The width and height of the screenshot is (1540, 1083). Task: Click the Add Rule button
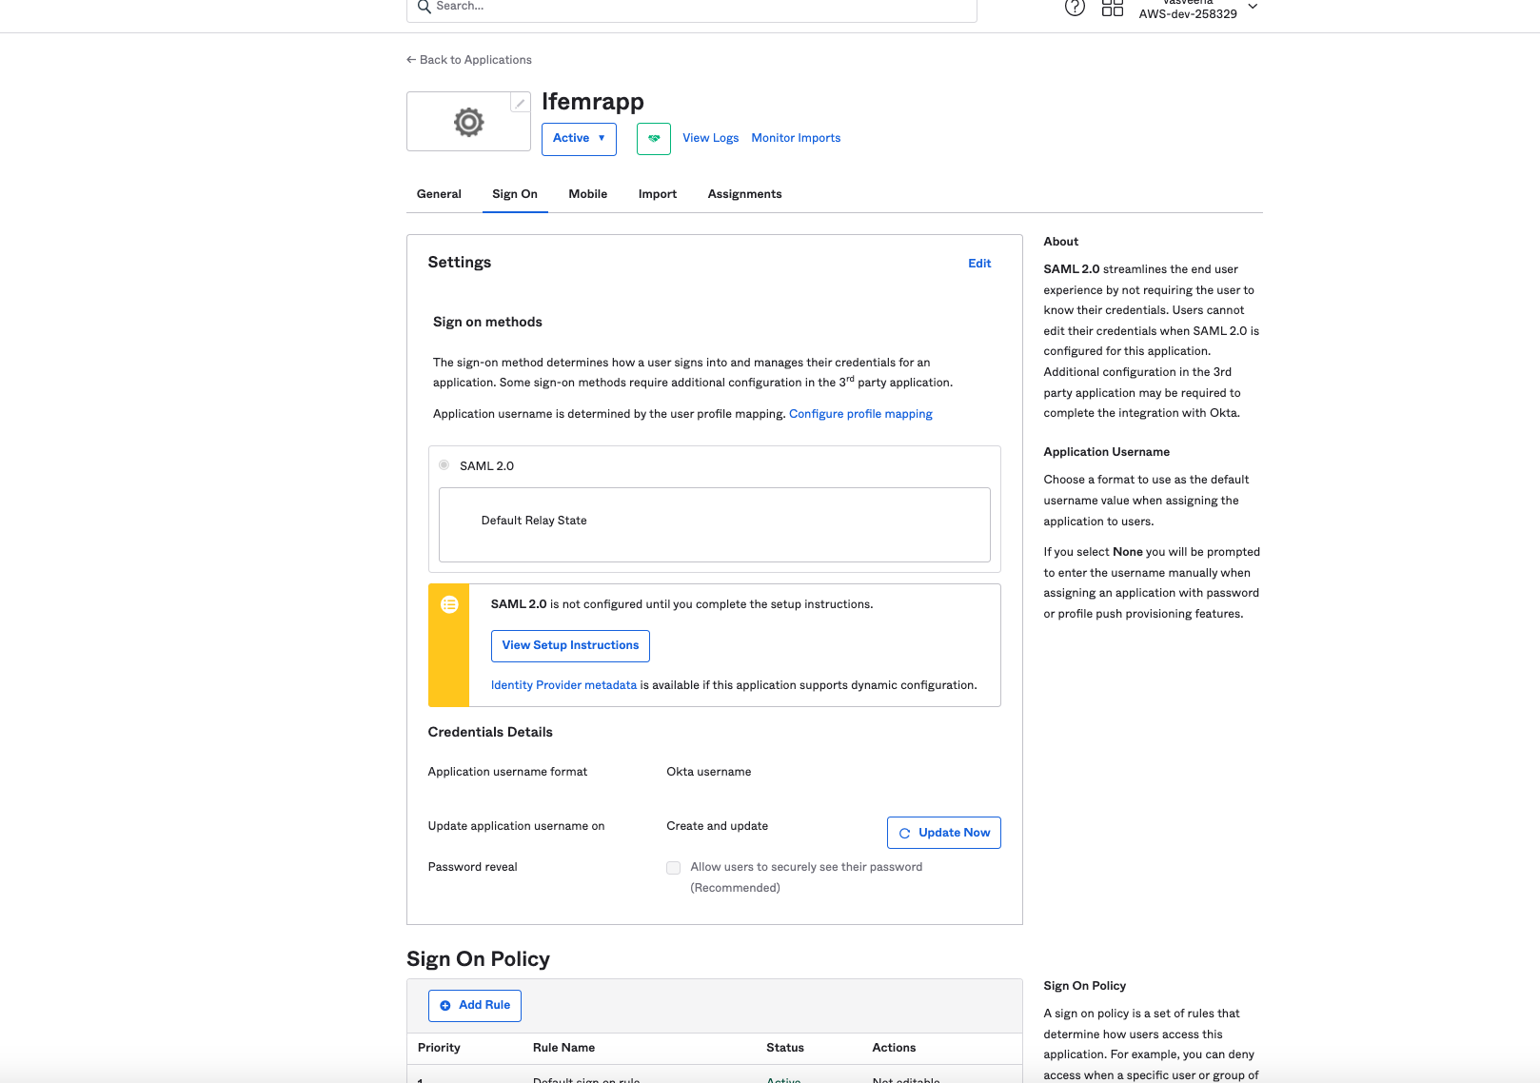(475, 1006)
